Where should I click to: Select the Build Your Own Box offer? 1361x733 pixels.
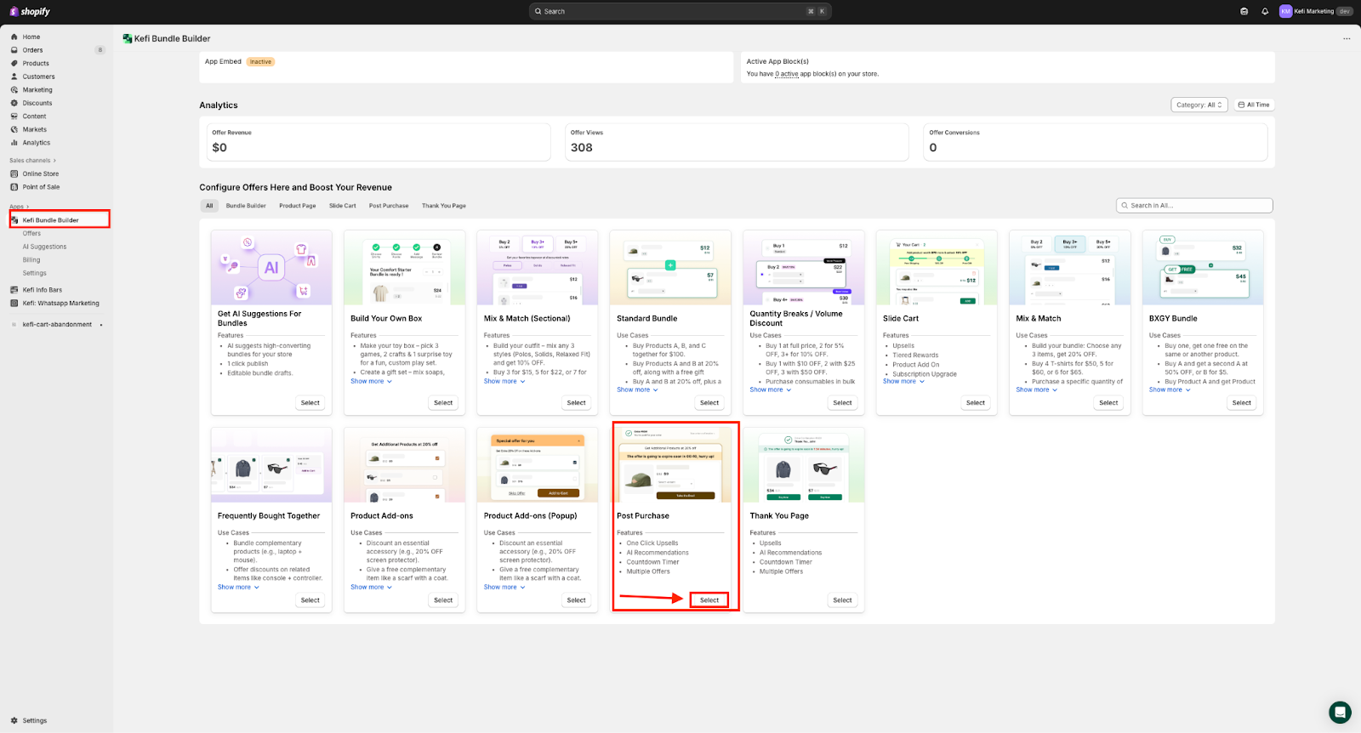click(443, 403)
